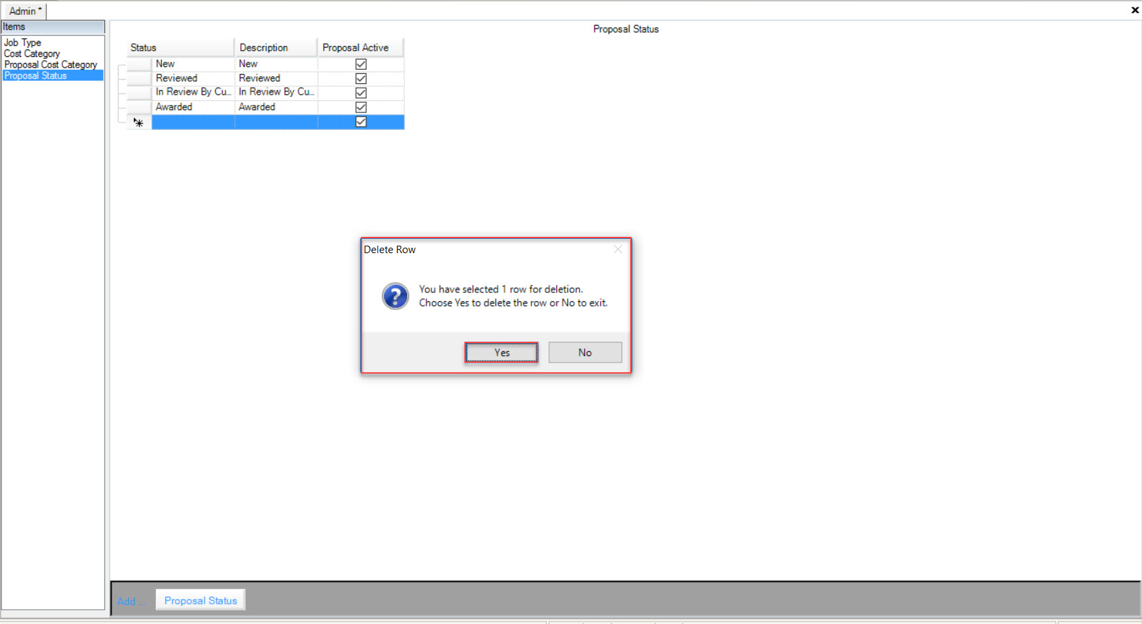Click the Description cell reading Reviewed
Viewport: 1142px width, 624px height.
pos(276,79)
